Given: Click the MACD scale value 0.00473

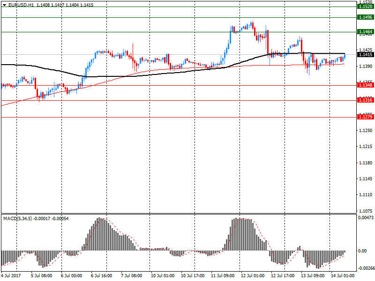Looking at the screenshot, I should (366, 218).
